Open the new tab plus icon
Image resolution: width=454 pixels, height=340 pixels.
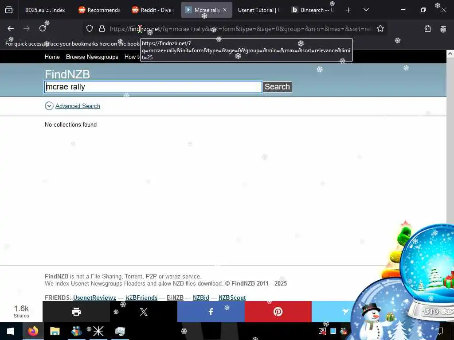(x=348, y=10)
